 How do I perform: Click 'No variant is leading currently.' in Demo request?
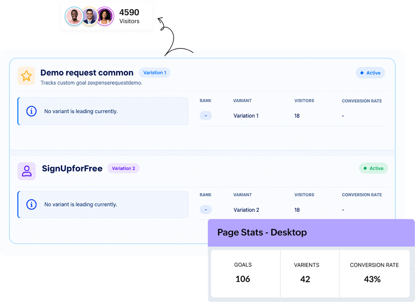(81, 111)
